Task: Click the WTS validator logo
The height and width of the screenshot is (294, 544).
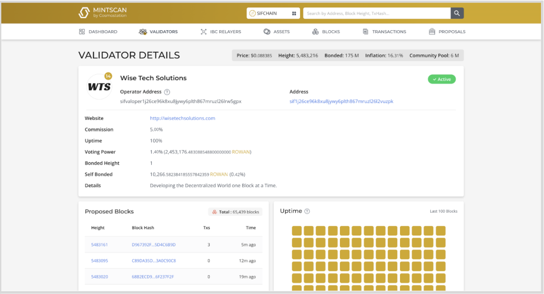Action: pyautogui.click(x=99, y=87)
